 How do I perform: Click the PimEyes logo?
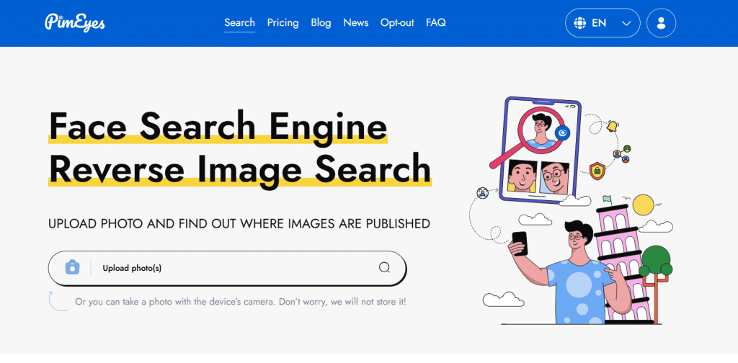click(75, 22)
